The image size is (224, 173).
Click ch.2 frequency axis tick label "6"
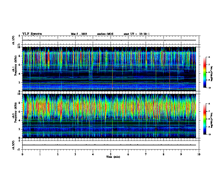click(x=20, y=112)
